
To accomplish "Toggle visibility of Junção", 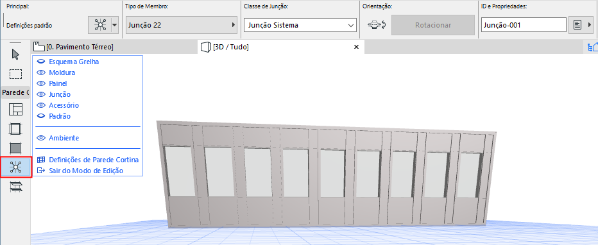I will tap(41, 94).
